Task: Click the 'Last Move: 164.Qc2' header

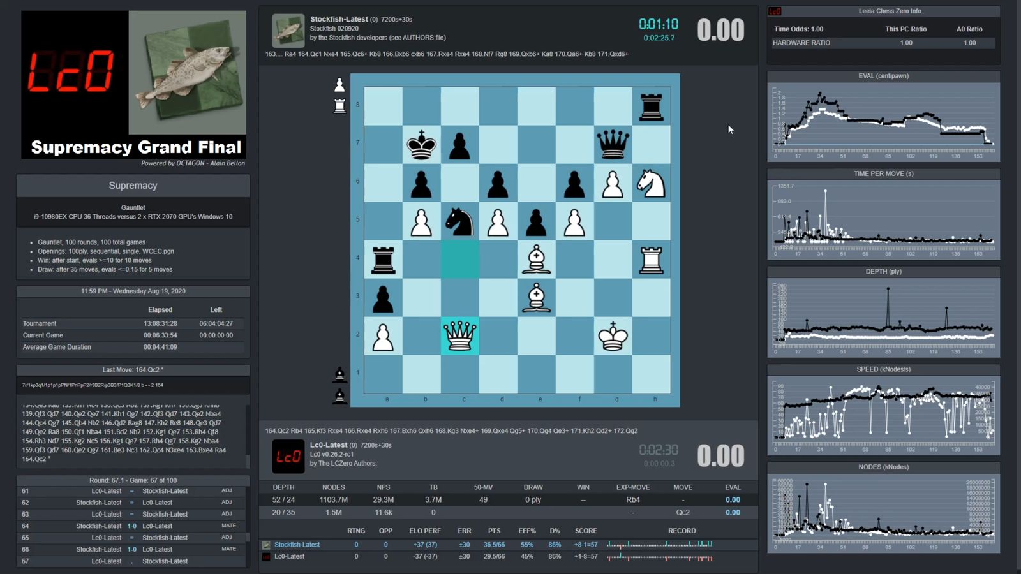Action: (133, 370)
